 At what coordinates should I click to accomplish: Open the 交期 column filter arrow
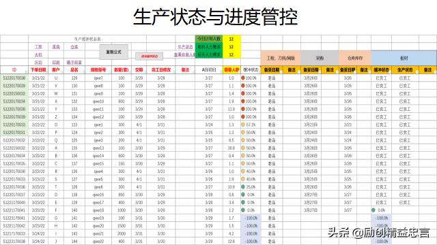(x=145, y=72)
